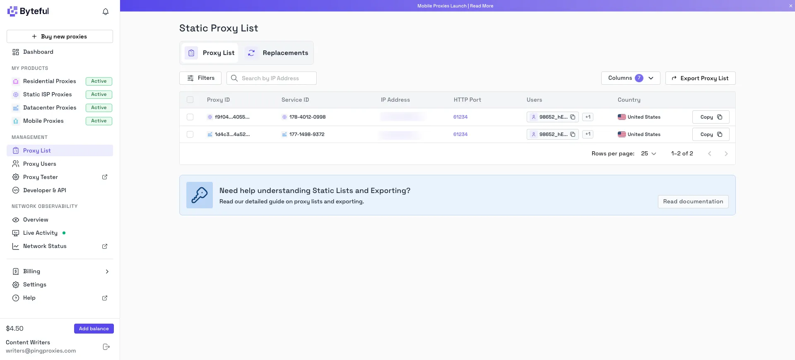Click the Dashboard grid icon
Image resolution: width=795 pixels, height=360 pixels.
(16, 52)
